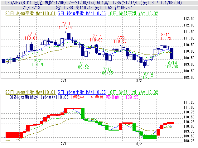Click the wide green block near 8/4 bottom

point(150,137)
